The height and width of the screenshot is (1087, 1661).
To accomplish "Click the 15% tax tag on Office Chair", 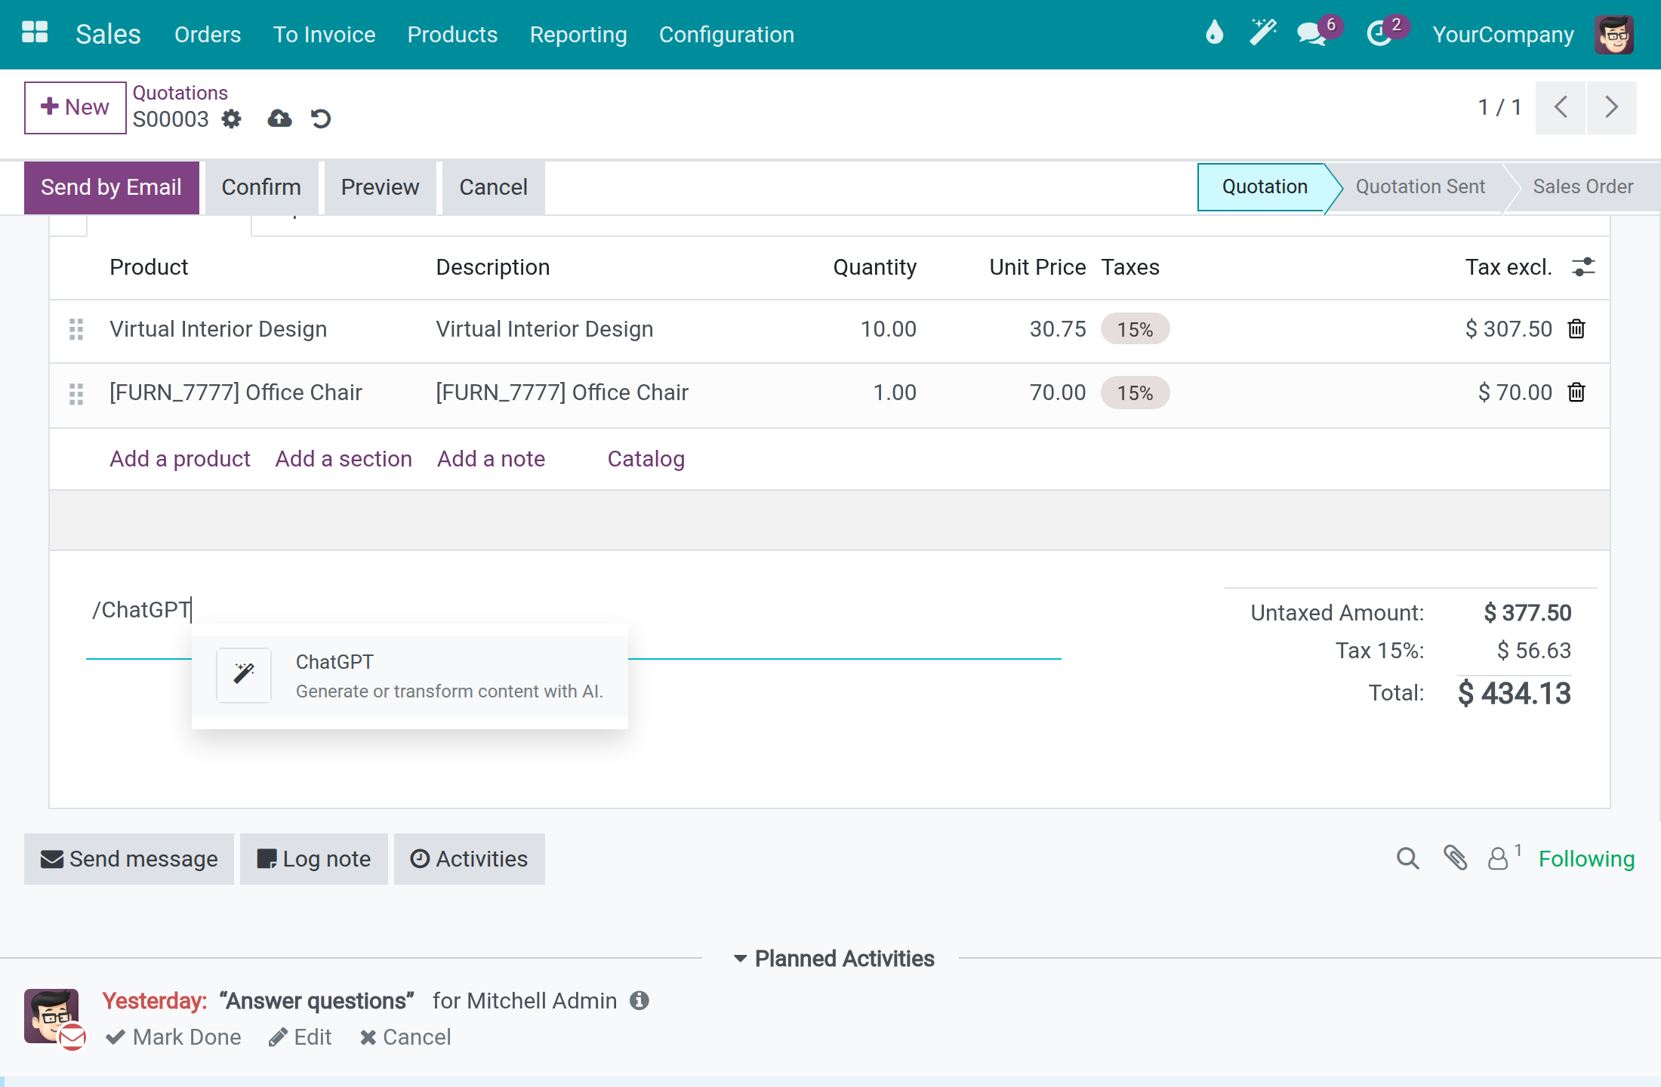I will [x=1135, y=393].
